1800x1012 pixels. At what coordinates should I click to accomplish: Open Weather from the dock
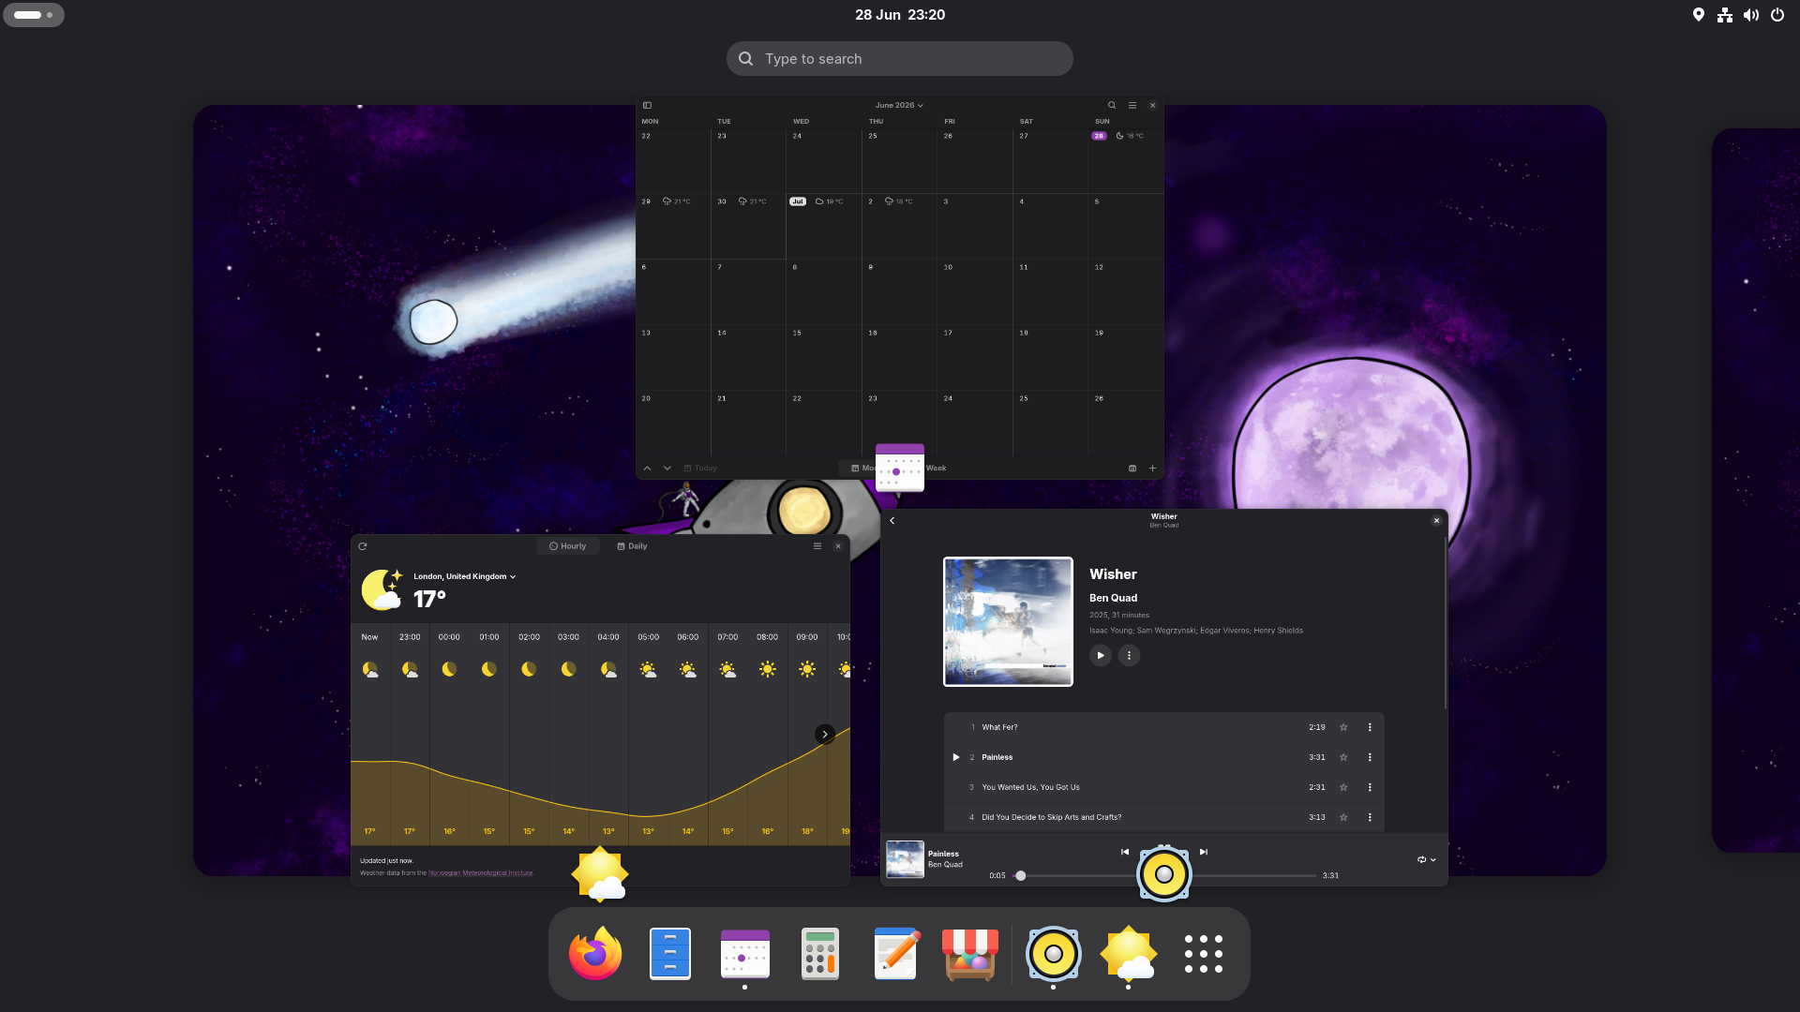1129,954
